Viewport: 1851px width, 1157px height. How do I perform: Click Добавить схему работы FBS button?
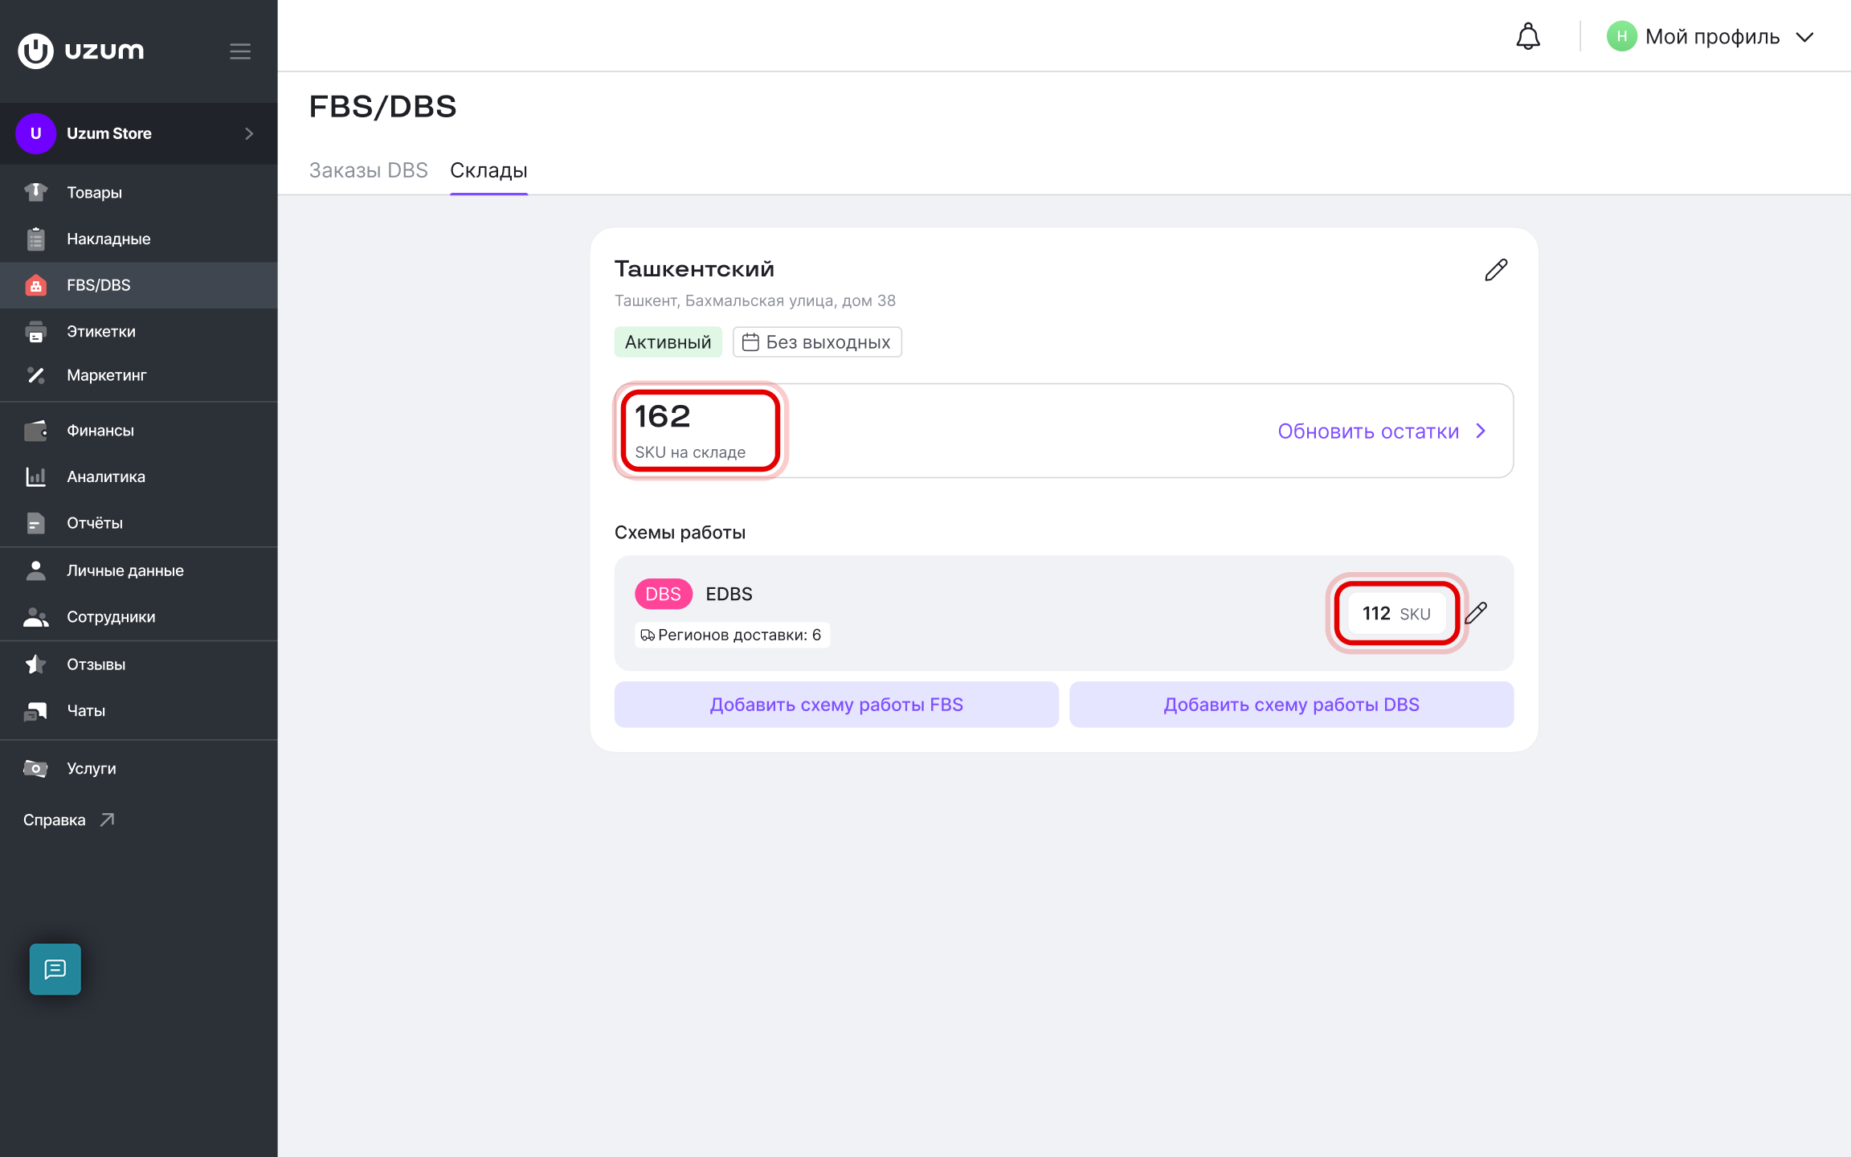(836, 705)
